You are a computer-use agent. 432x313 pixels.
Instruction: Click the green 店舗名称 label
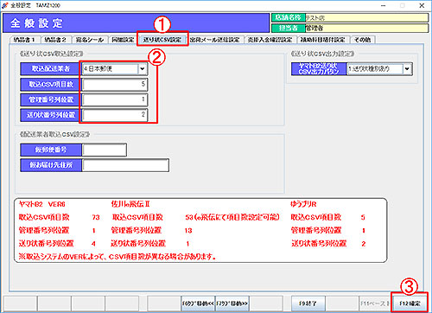point(288,18)
